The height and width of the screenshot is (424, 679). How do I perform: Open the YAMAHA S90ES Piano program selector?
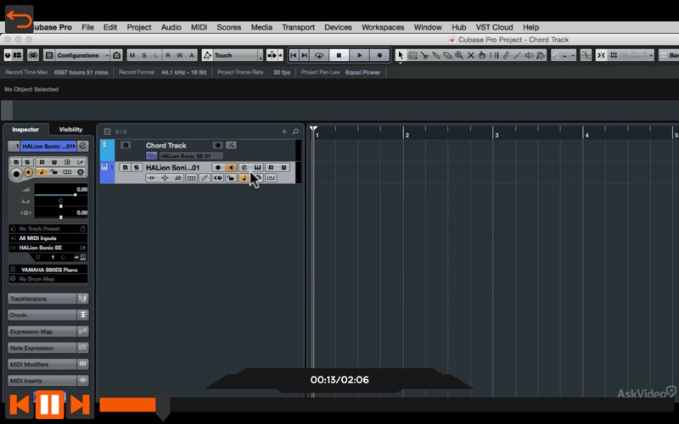point(48,270)
